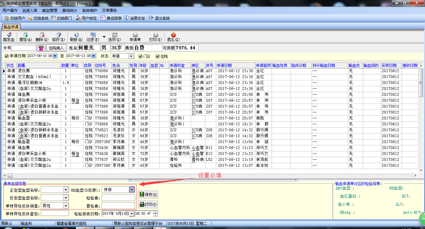Click the green circular badge showing 26
The height and width of the screenshot is (229, 425).
coord(422,218)
